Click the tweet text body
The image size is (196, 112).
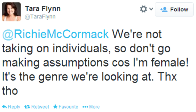(x=95, y=62)
